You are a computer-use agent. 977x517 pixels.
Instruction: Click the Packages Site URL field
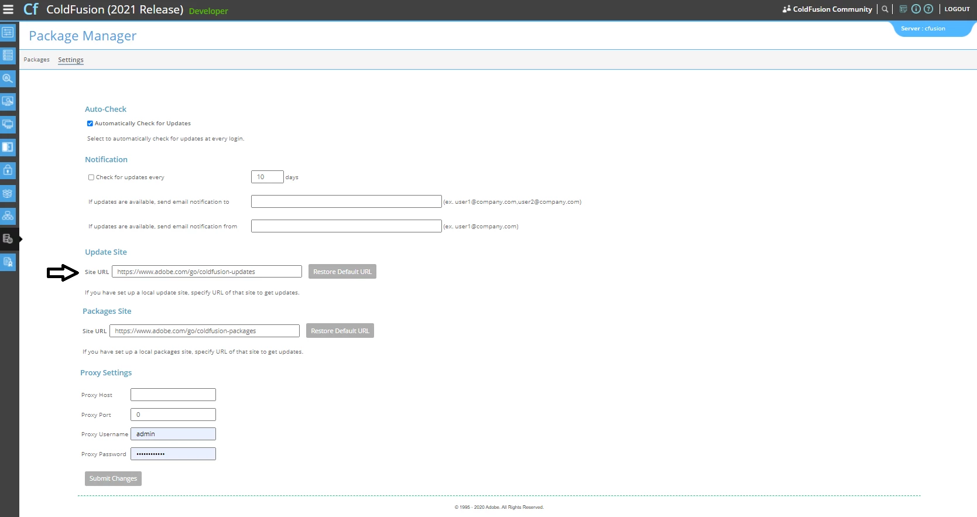205,331
